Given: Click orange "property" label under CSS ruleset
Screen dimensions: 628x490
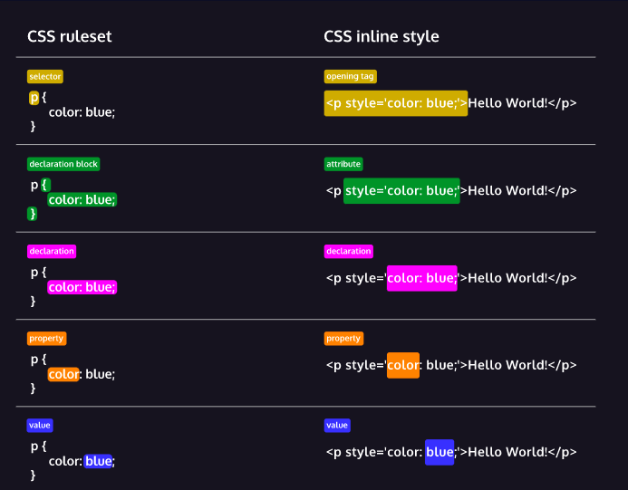Looking at the screenshot, I should pyautogui.click(x=46, y=338).
